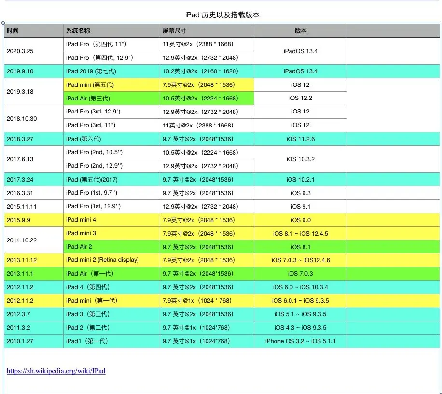Click the date cell '2014.10.22'
Viewport: 442px width, 394px height.
[34, 240]
